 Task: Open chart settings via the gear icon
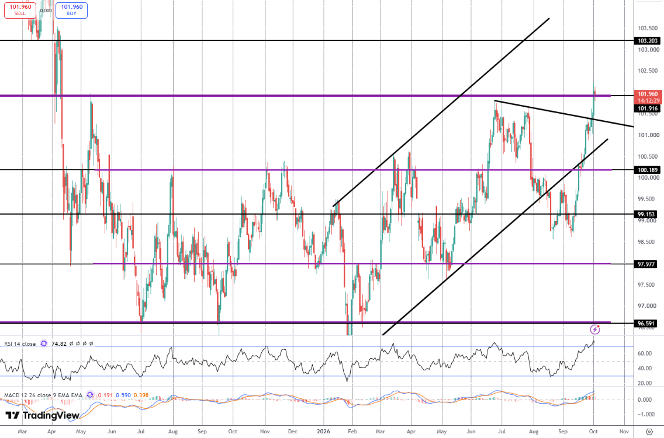tap(649, 431)
